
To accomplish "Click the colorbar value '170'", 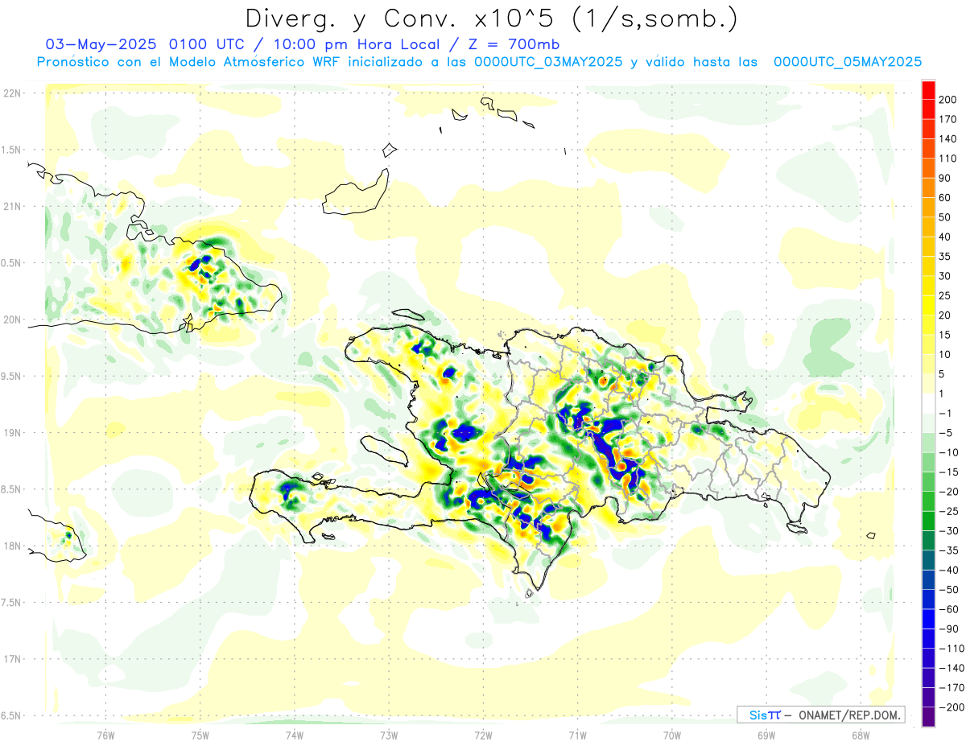I will 949,118.
